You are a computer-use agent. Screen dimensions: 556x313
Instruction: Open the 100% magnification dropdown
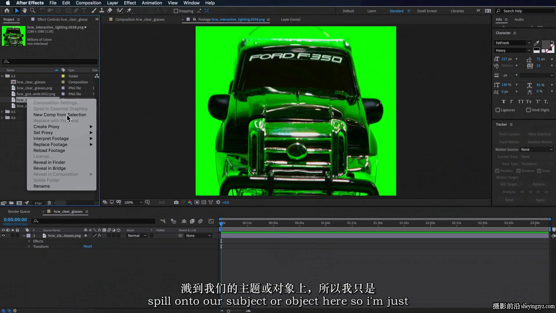point(133,202)
